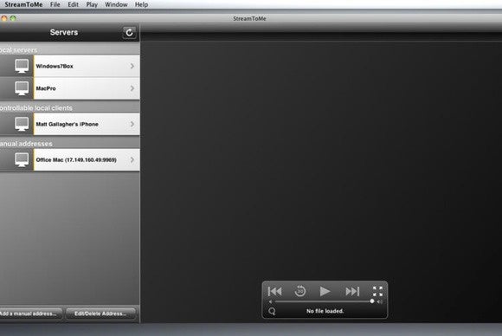Click the 'No file loaded.' status text
Screen dimensions: 502x336
point(325,311)
